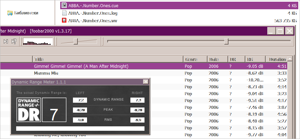Viewport: 300px width, 139px height.
Task: Click the Dynamic Range DR logo
Action: [x=29, y=110]
